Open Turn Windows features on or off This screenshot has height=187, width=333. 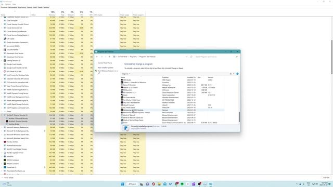[x=108, y=72]
